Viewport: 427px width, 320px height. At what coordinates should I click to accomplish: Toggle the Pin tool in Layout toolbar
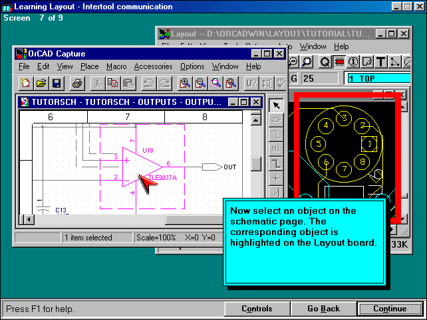[x=353, y=62]
